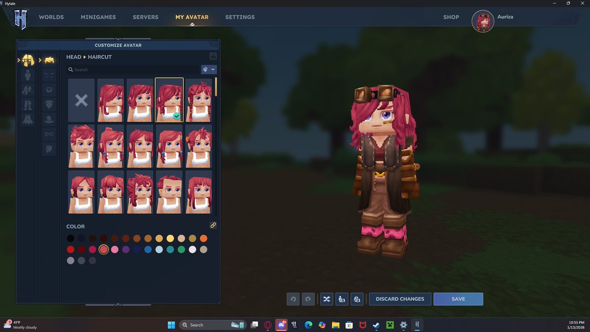
Task: Discard changes to the avatar
Action: point(400,299)
